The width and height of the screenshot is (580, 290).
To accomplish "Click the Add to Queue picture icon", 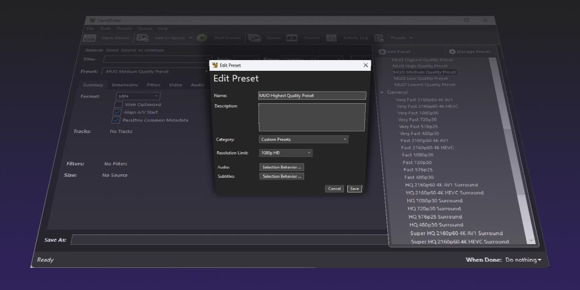I will [142, 38].
